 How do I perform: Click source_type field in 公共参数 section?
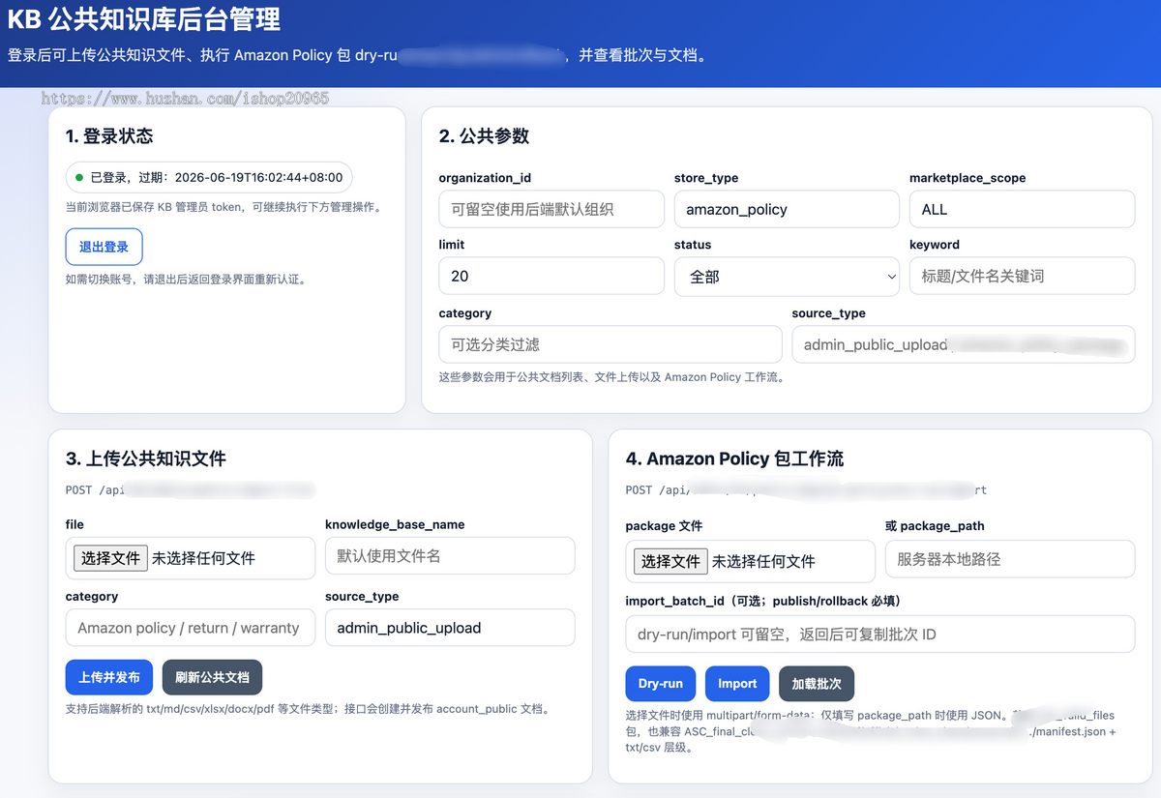(964, 344)
